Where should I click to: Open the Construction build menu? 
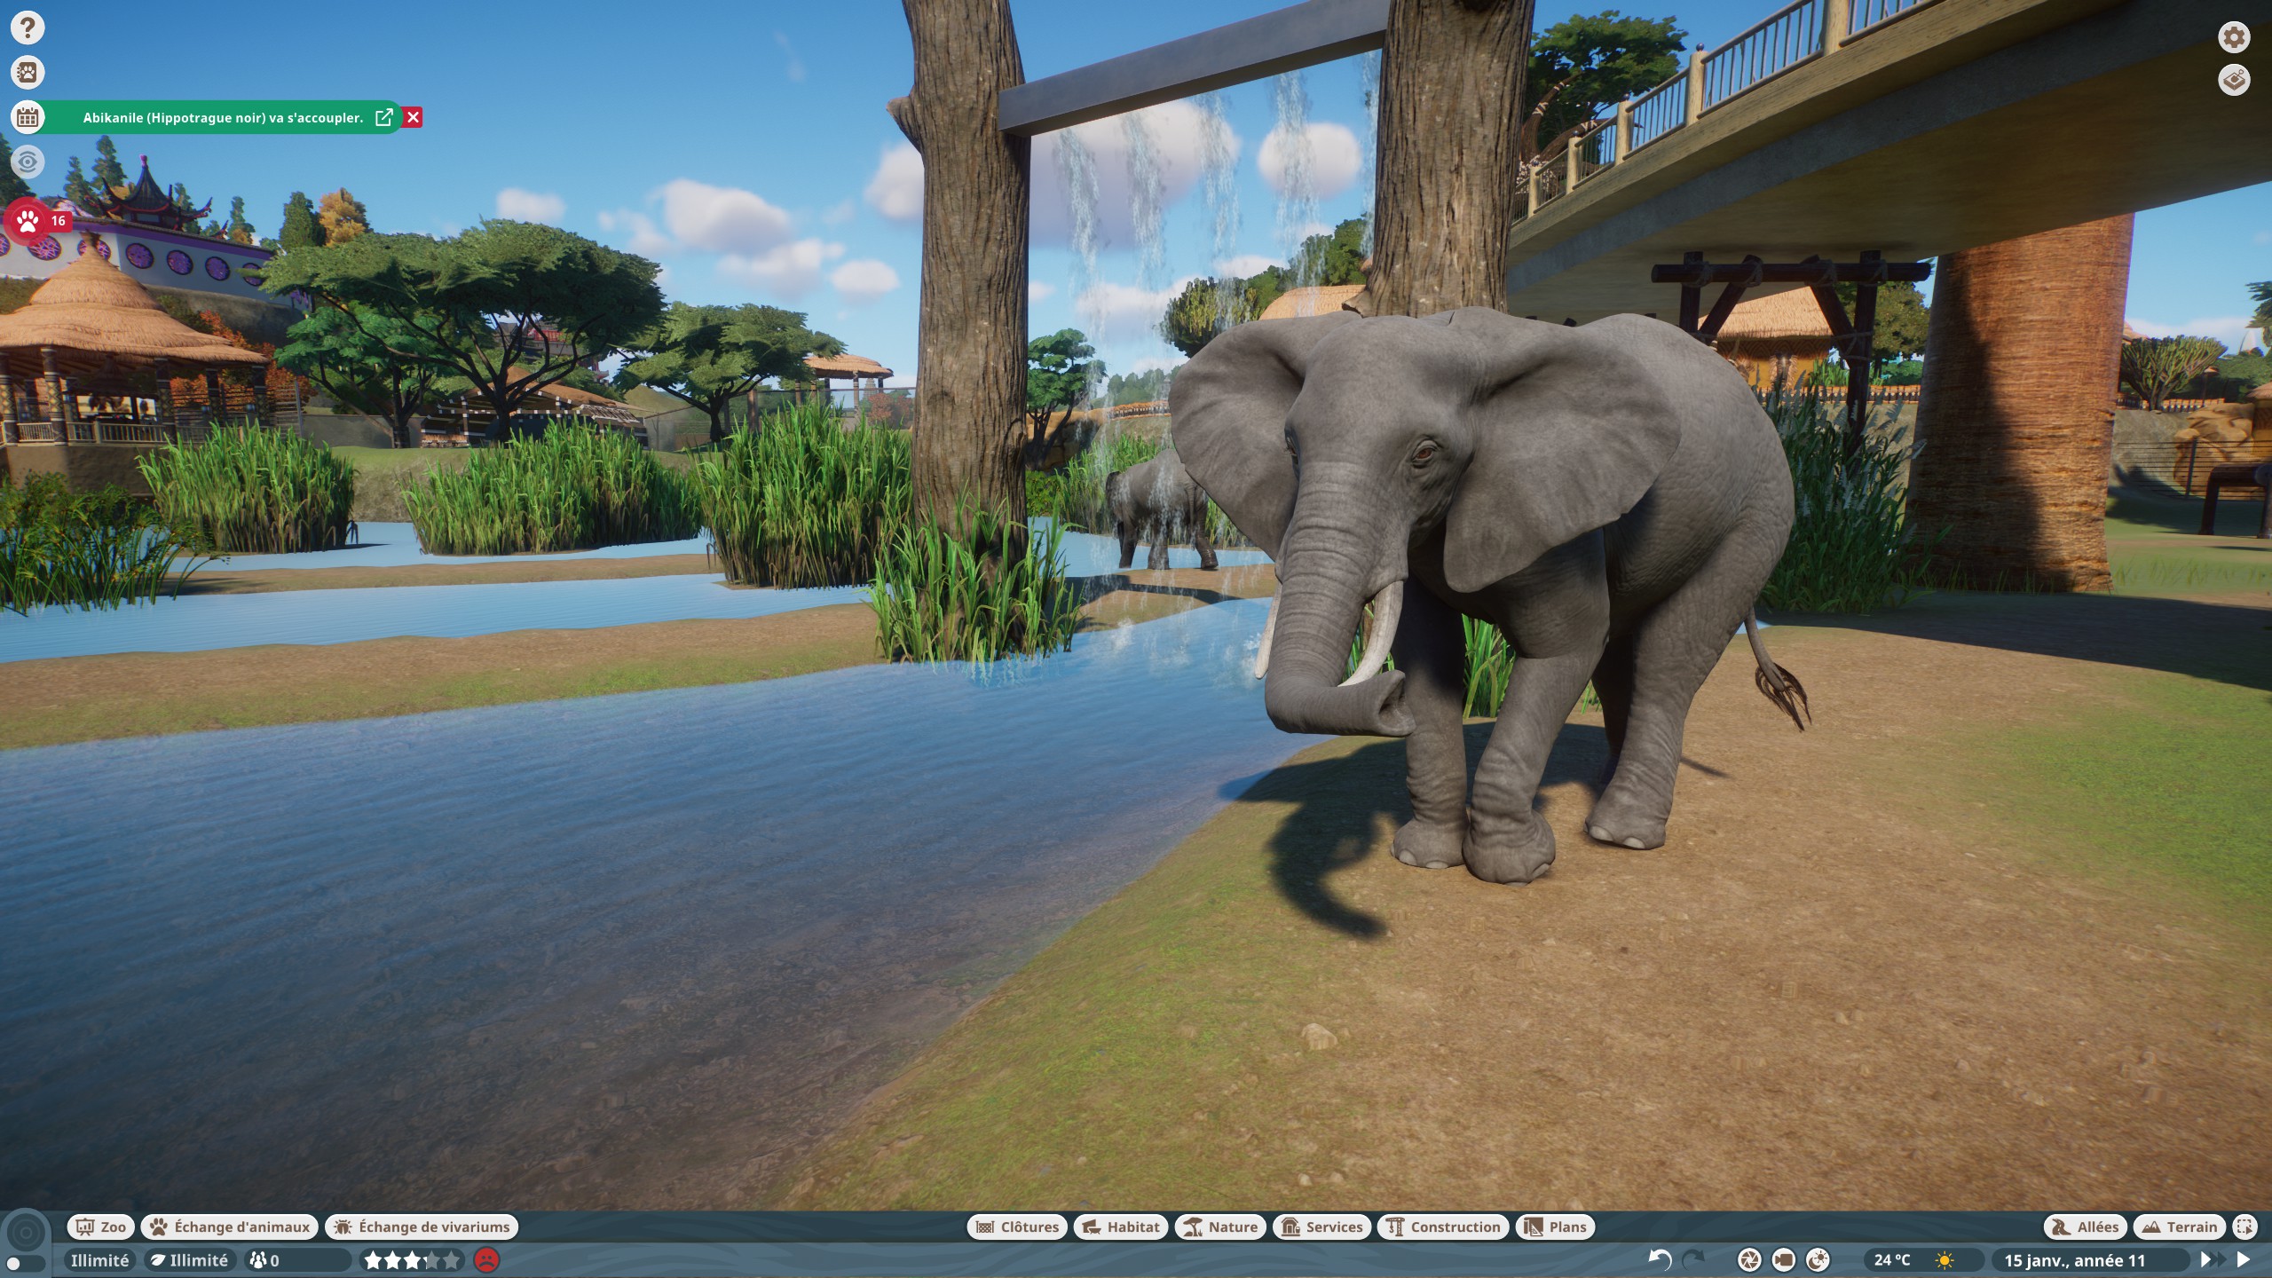click(1443, 1227)
